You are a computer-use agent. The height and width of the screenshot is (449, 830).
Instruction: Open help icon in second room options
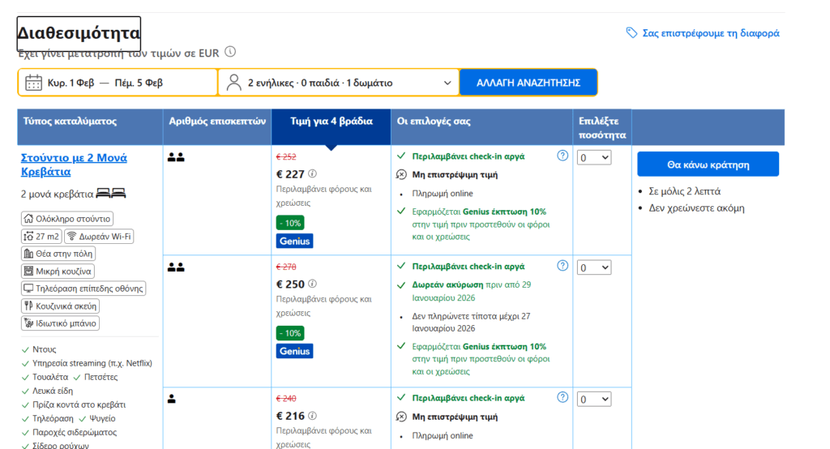[563, 266]
